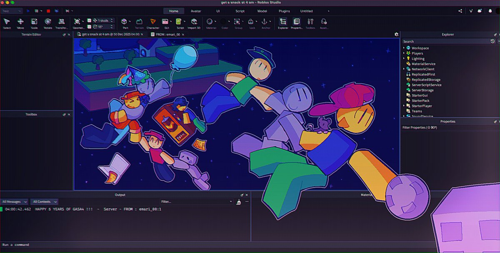Open Import 3D

pyautogui.click(x=194, y=23)
